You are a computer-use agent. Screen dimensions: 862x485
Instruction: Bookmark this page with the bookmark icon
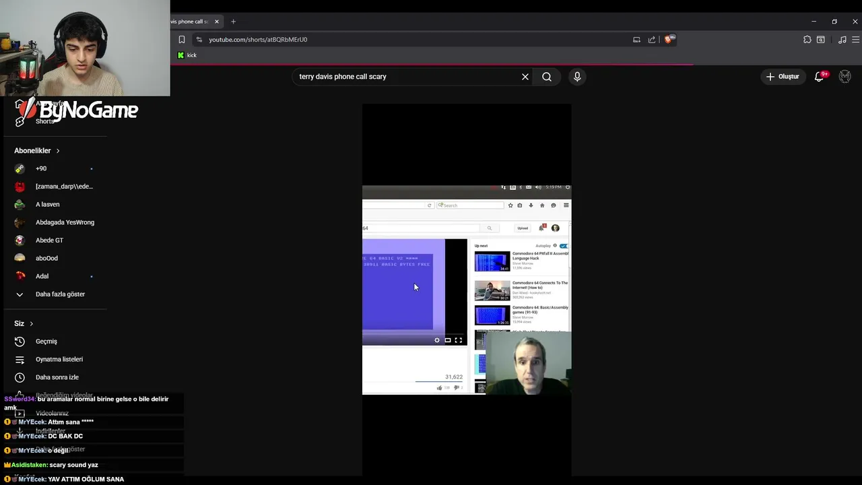[181, 40]
